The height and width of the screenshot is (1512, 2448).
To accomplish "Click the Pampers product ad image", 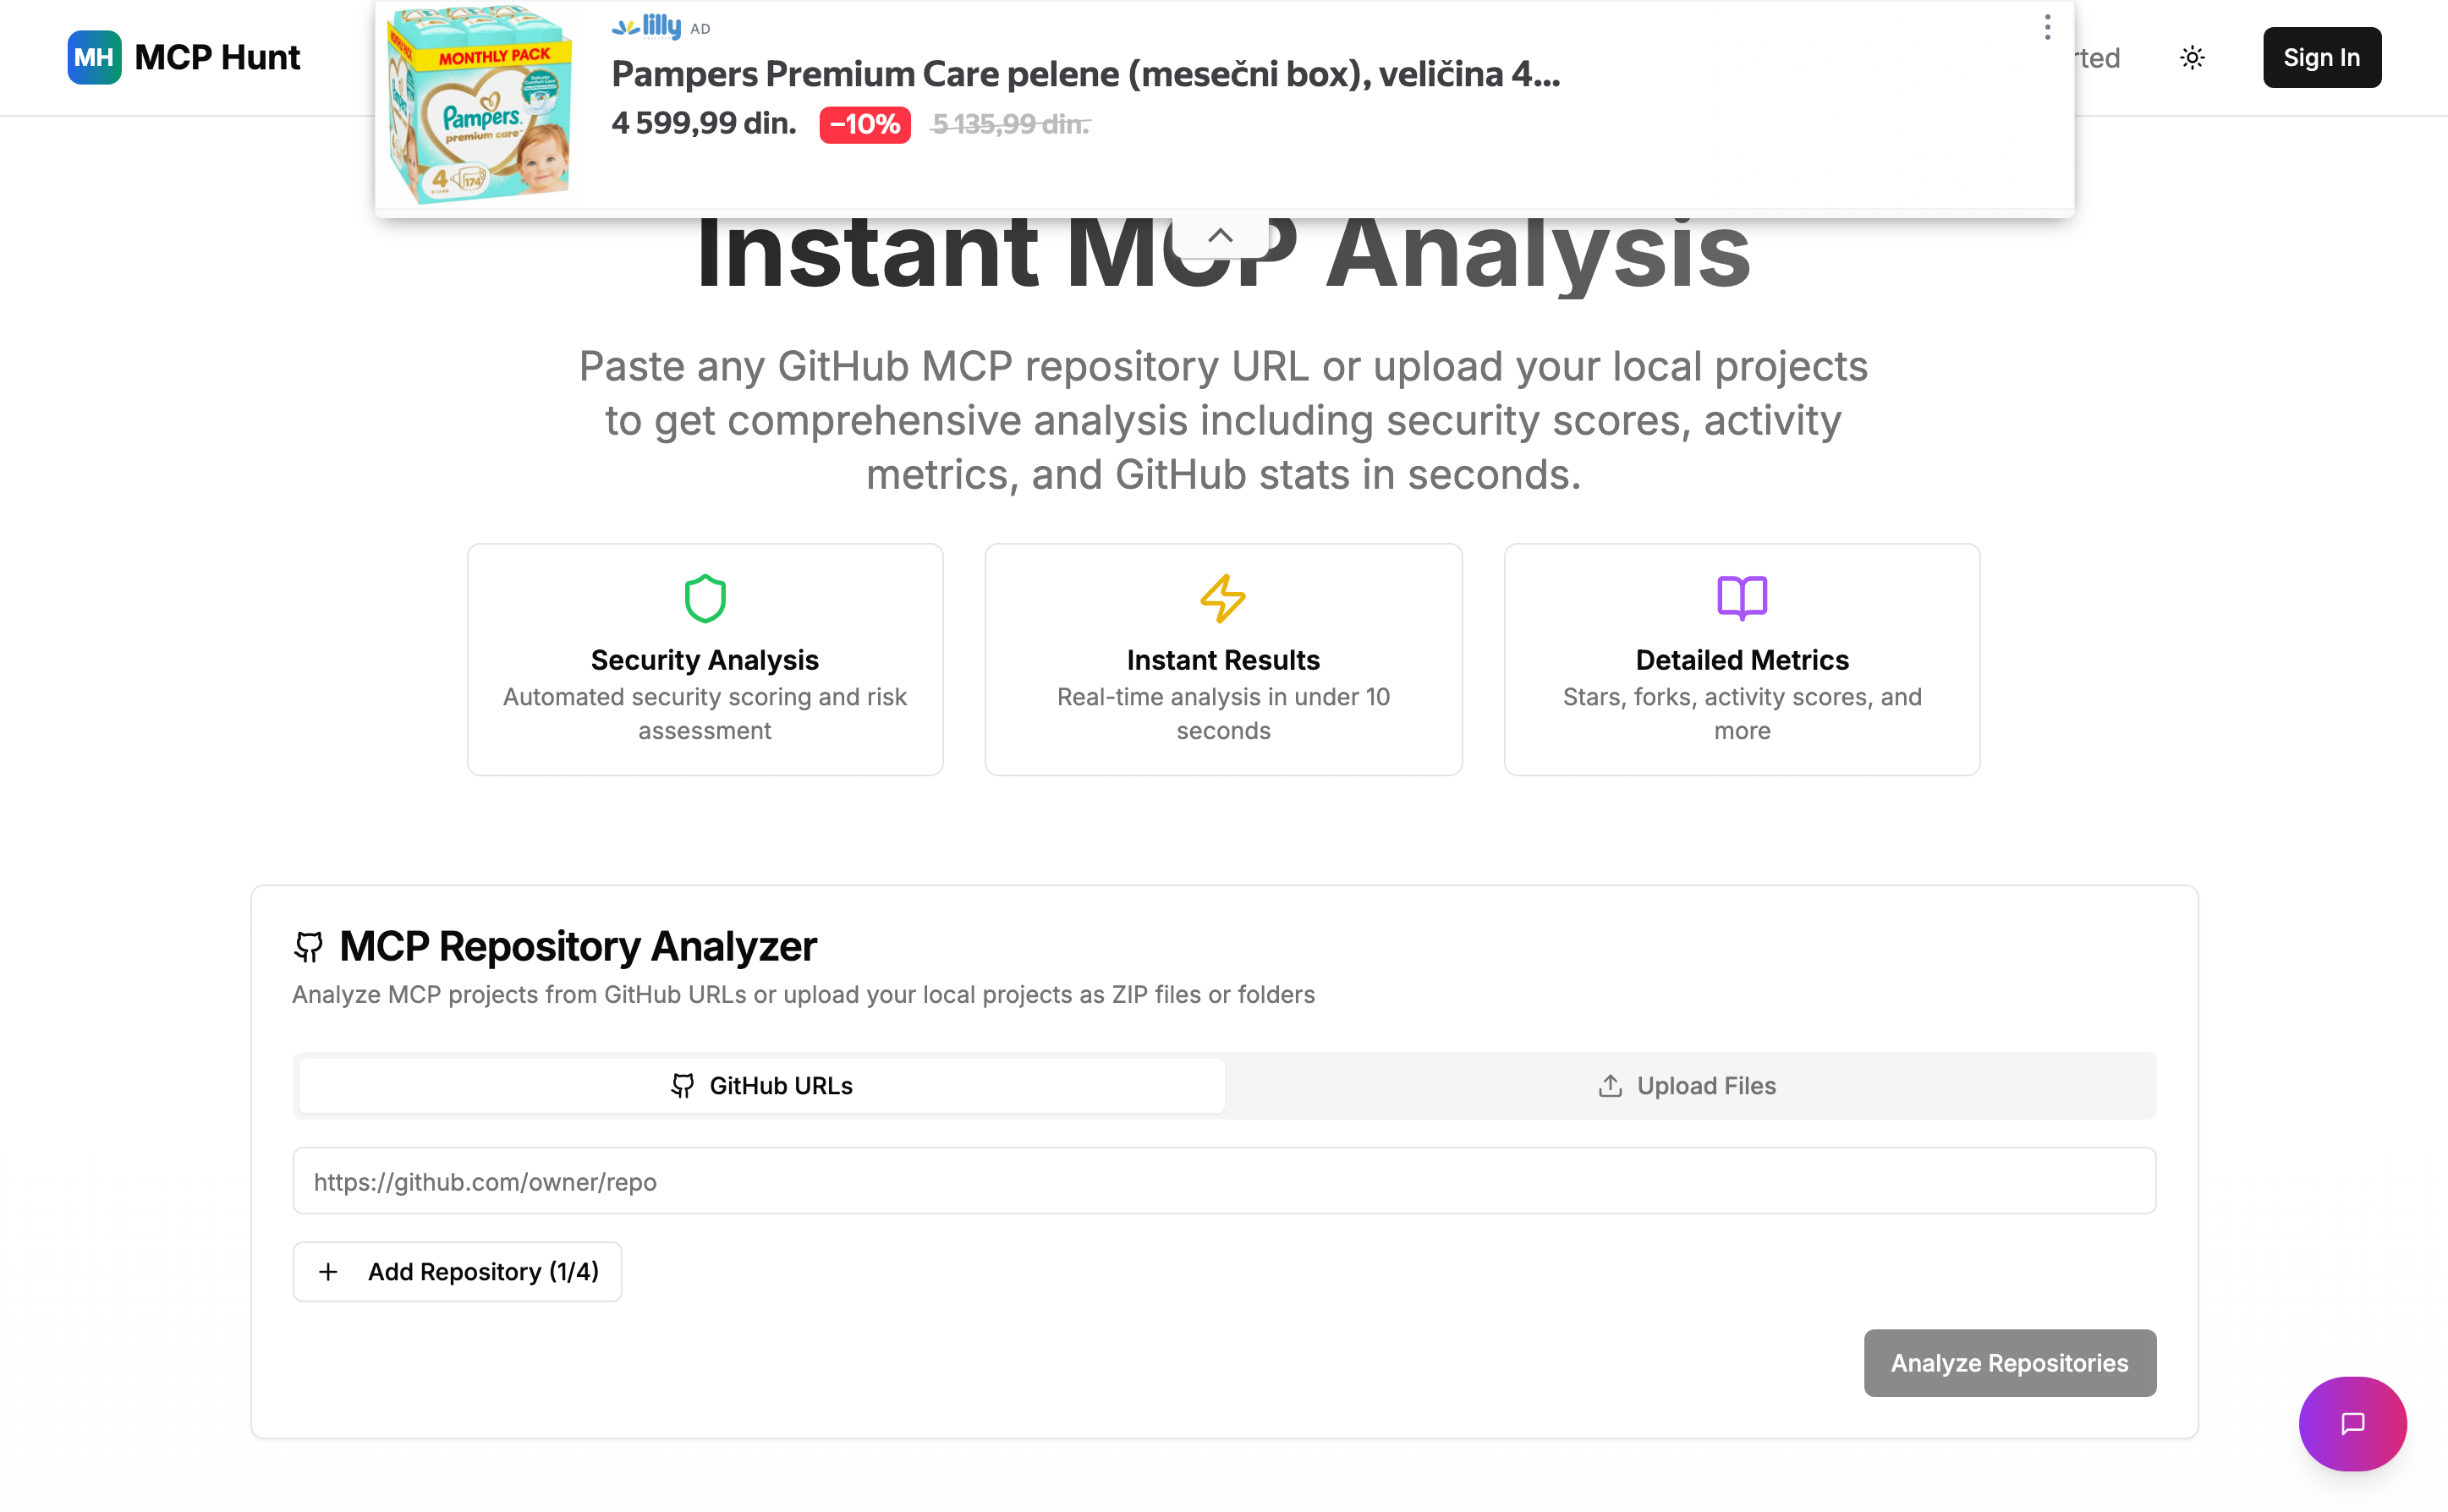I will pos(481,106).
